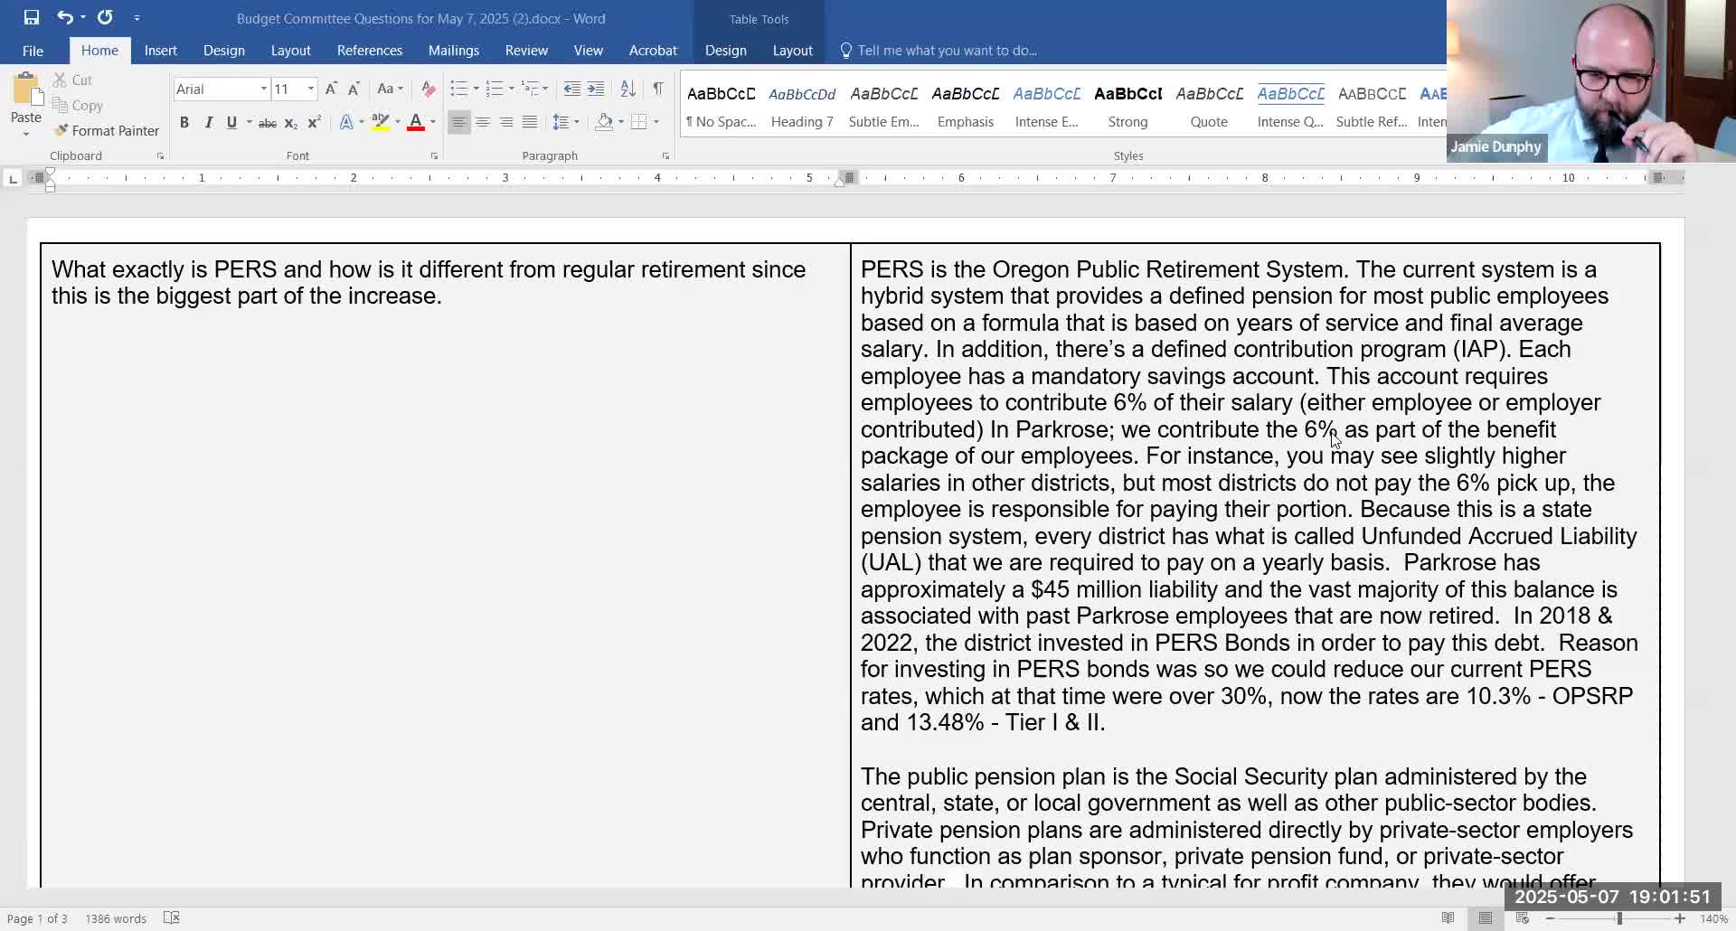Zoom in using the plus button
Screen dimensions: 1736x931
[x=1679, y=918]
